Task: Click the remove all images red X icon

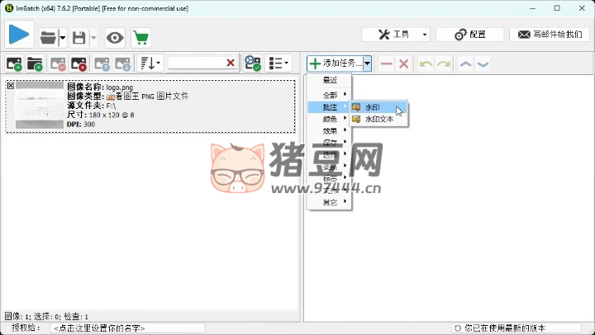Action: click(x=79, y=64)
